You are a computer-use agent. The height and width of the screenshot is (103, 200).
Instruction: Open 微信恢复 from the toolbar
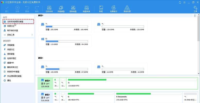click(127, 9)
